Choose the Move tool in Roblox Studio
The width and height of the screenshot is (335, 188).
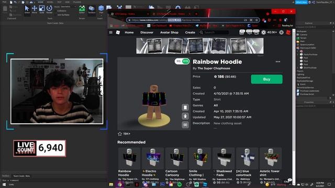[x=35, y=9]
